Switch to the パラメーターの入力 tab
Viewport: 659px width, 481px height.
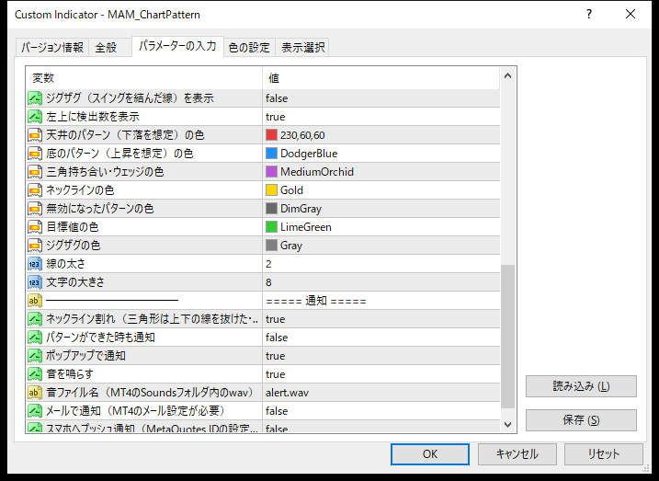click(x=177, y=46)
